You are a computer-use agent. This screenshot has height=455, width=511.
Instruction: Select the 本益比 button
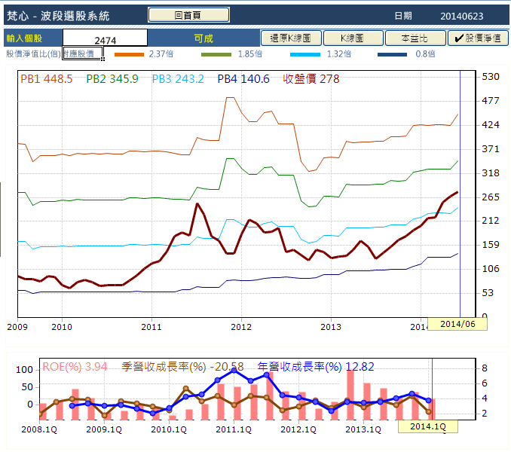pyautogui.click(x=415, y=38)
